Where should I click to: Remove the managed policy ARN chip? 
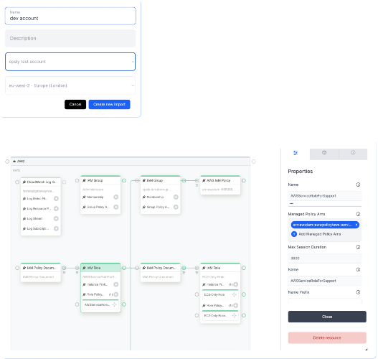coord(356,225)
